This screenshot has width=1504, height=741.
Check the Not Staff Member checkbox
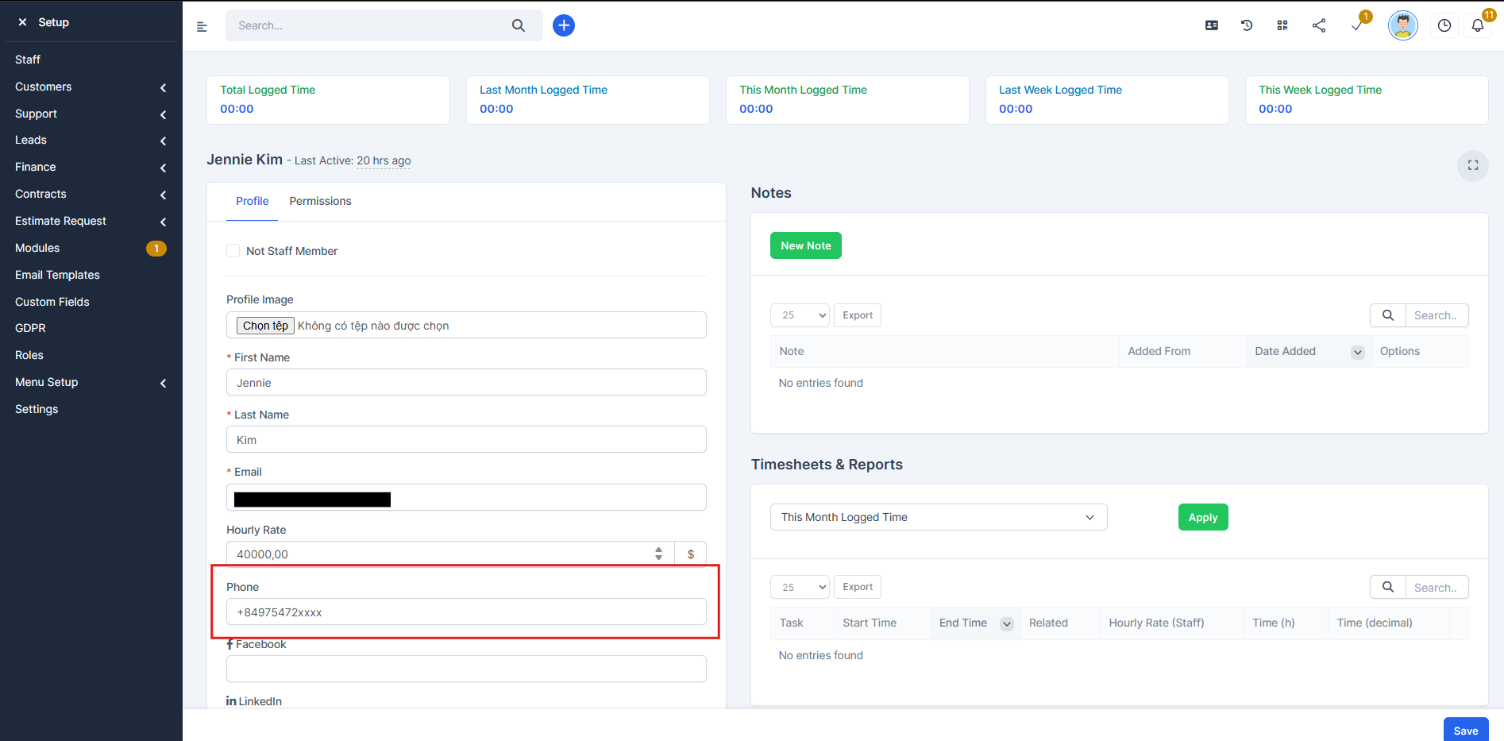pos(233,251)
